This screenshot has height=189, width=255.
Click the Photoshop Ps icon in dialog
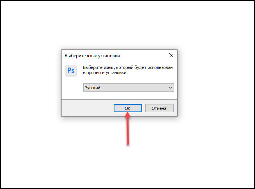[71, 71]
